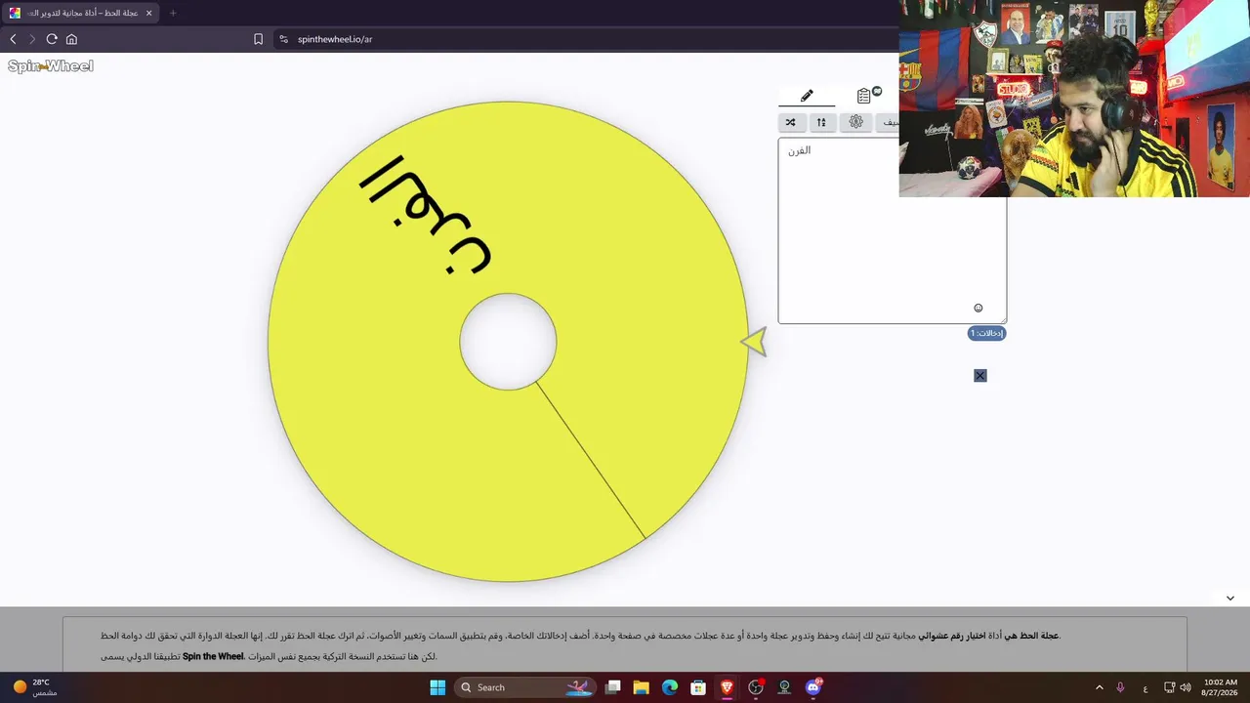Image resolution: width=1250 pixels, height=703 pixels.
Task: Open the clock showing 10:02 AM
Action: click(1221, 687)
